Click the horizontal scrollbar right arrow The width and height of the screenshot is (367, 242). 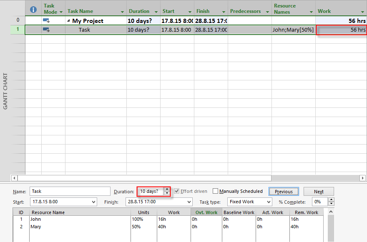pyautogui.click(x=362, y=178)
